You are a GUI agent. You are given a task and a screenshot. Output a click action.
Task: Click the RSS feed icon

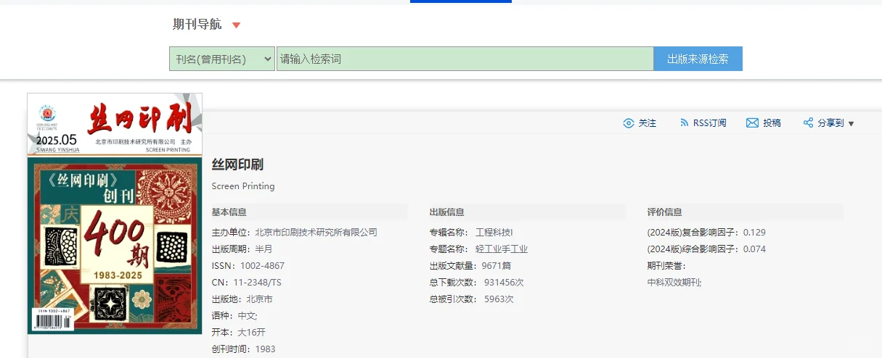pos(684,123)
